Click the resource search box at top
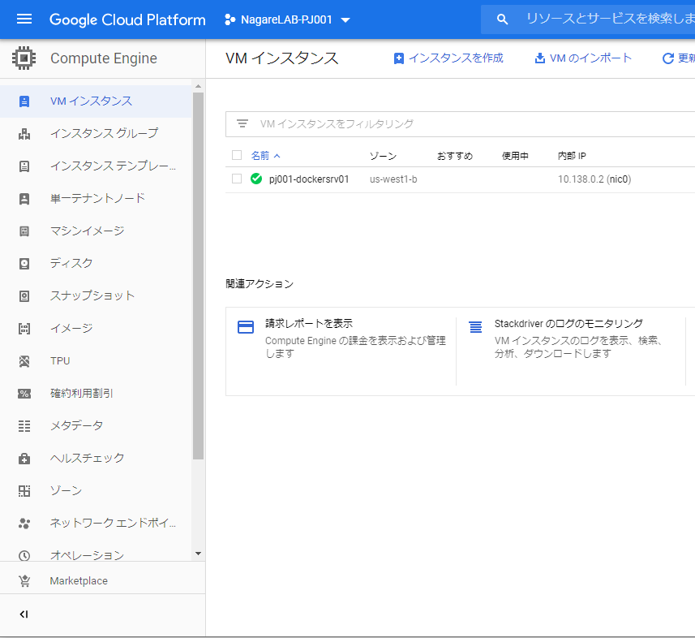Image resolution: width=695 pixels, height=638 pixels. pos(588,19)
